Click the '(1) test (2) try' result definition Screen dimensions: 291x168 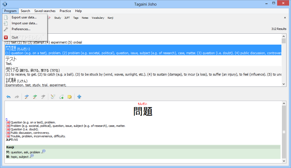point(44,42)
